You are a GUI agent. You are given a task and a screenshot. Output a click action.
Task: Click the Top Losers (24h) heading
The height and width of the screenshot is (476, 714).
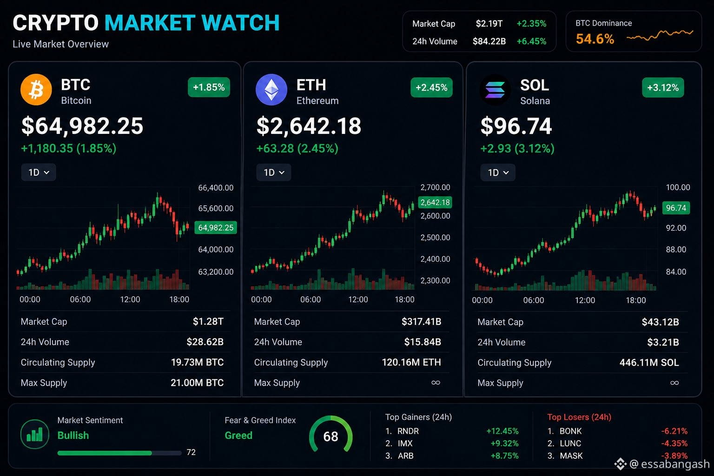[x=579, y=417]
